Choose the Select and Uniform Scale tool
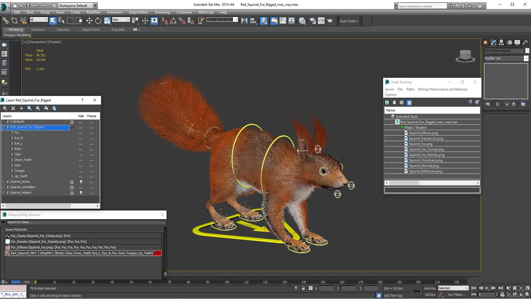Image resolution: width=531 pixels, height=299 pixels. 107,20
